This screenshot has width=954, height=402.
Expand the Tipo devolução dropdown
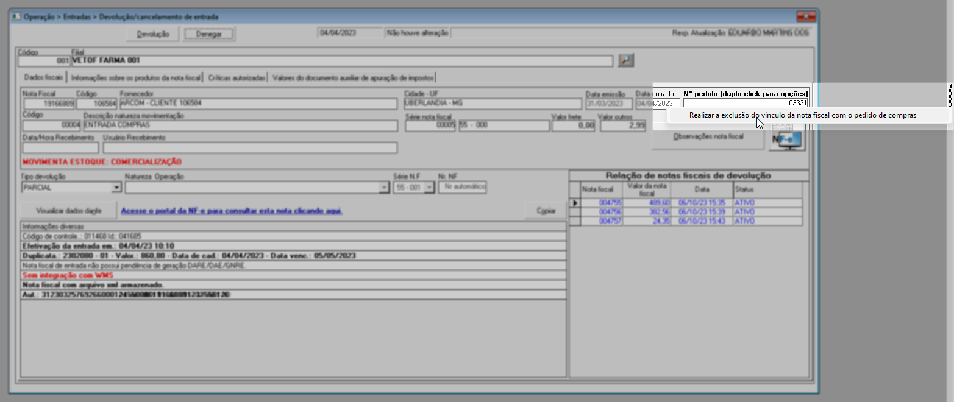point(116,188)
